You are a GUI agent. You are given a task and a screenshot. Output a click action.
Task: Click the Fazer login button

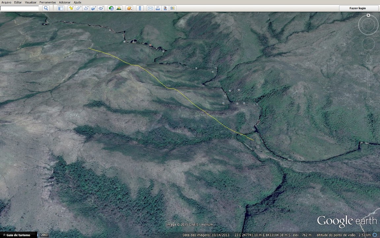tap(358, 8)
